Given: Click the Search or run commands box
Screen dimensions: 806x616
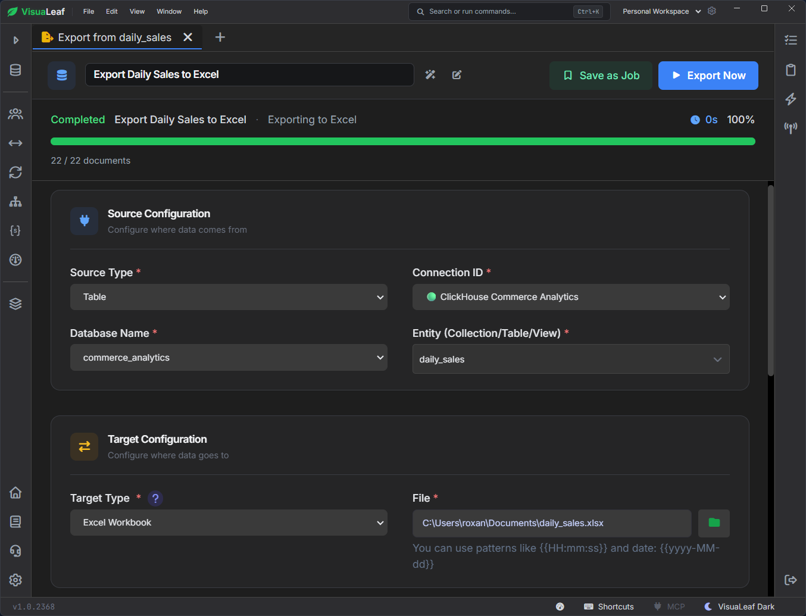Looking at the screenshot, I should [x=509, y=11].
